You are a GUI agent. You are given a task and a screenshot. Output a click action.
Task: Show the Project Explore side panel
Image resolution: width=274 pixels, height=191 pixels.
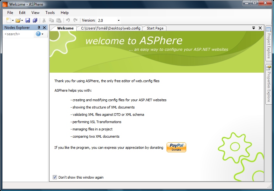point(268,44)
